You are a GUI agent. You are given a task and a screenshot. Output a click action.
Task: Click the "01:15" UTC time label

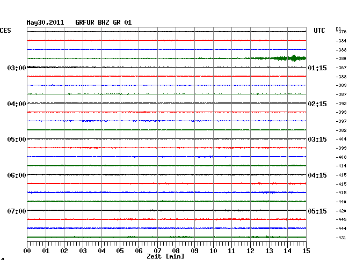[317, 68]
